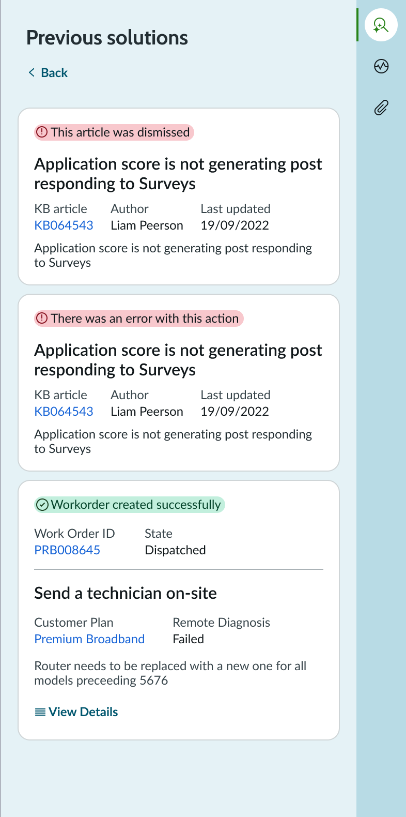Click the checkmark icon in the workorder success badge
The height and width of the screenshot is (817, 406).
tap(42, 504)
